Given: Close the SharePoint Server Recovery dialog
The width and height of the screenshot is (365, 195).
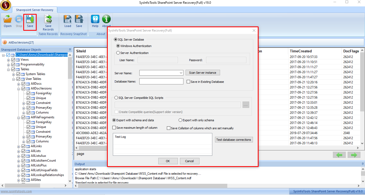Looking at the screenshot, I should [x=254, y=30].
